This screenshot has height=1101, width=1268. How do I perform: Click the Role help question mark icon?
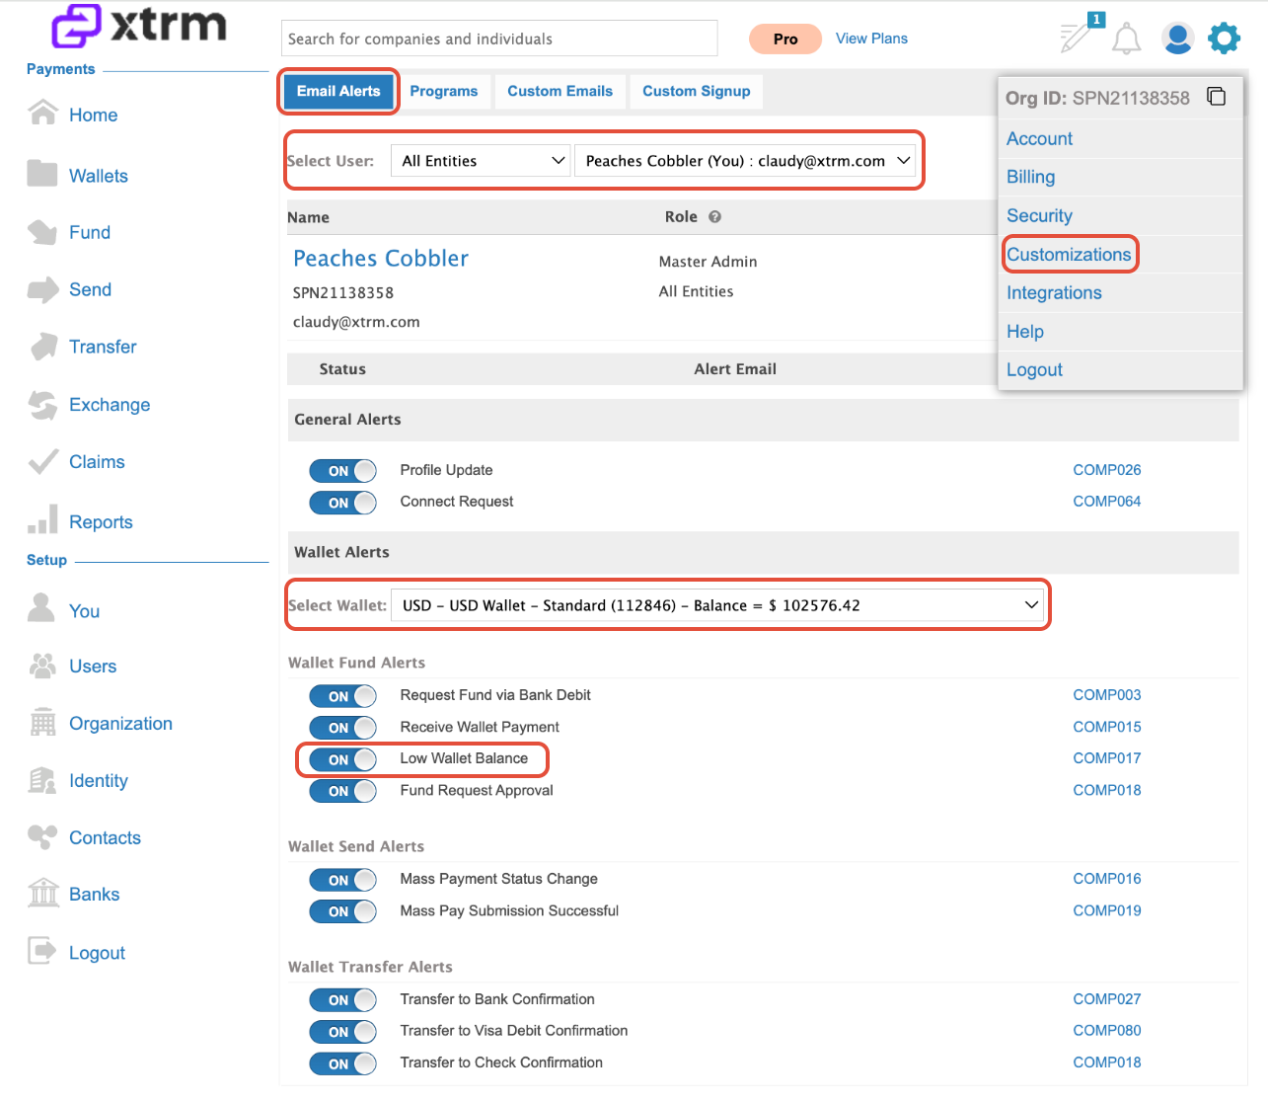[714, 216]
